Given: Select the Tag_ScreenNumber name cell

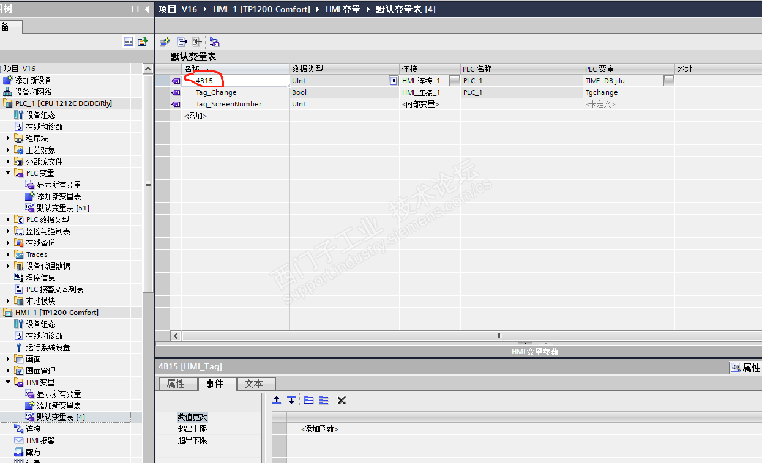Looking at the screenshot, I should 236,104.
